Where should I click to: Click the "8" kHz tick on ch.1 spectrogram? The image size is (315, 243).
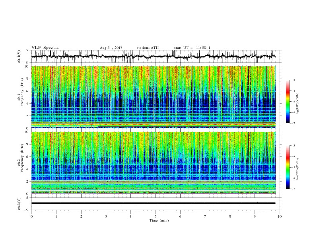[x=28, y=79]
